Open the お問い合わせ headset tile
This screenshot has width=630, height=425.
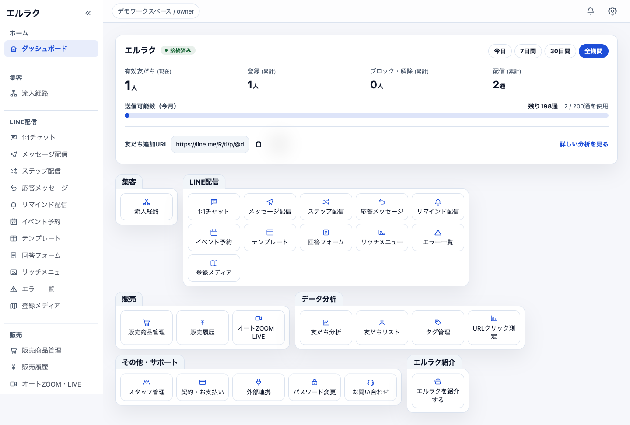[371, 387]
